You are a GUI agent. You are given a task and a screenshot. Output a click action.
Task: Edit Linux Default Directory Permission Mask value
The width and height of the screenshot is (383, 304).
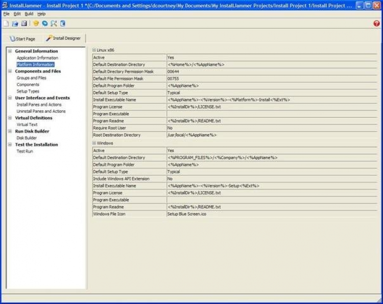click(272, 71)
